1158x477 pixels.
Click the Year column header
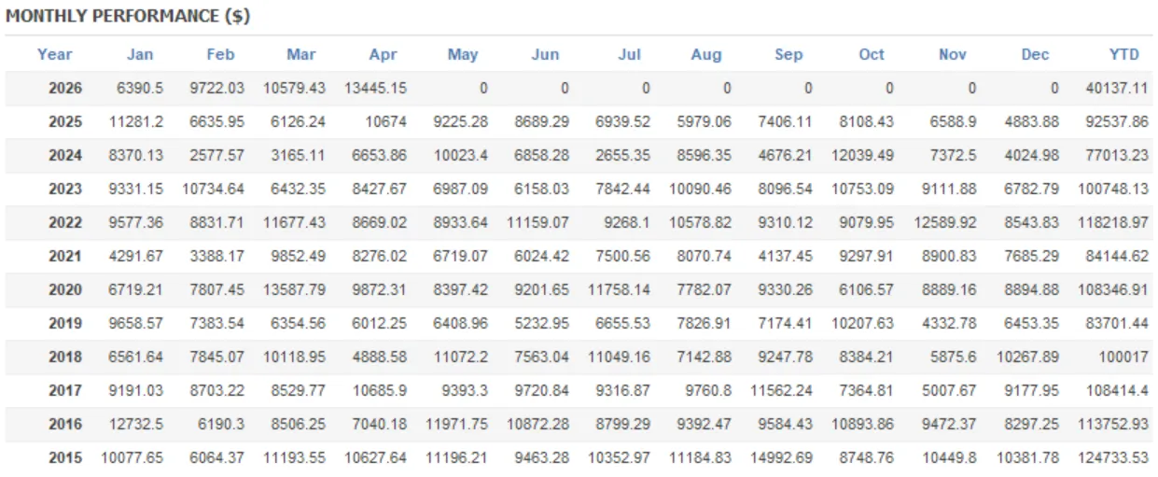pyautogui.click(x=55, y=54)
